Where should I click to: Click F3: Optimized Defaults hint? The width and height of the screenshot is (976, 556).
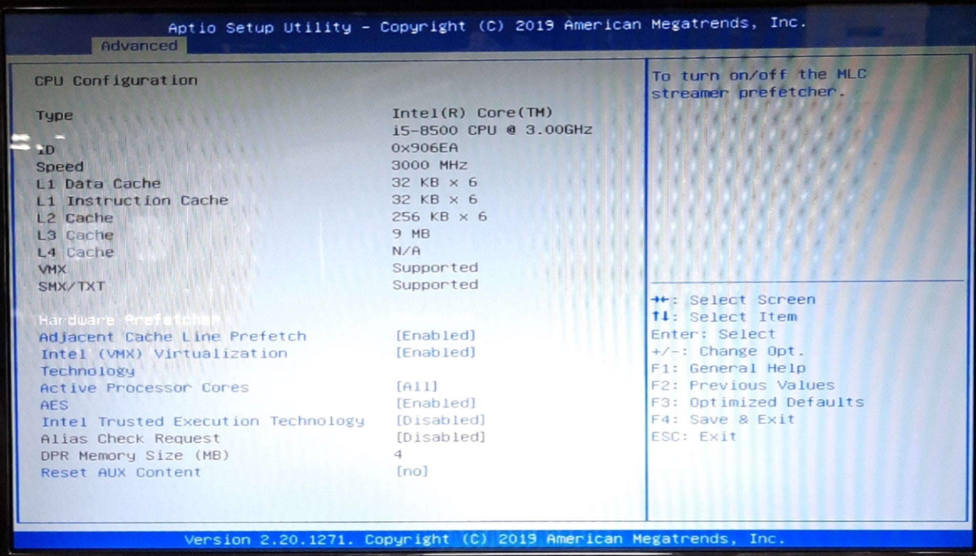coord(757,402)
